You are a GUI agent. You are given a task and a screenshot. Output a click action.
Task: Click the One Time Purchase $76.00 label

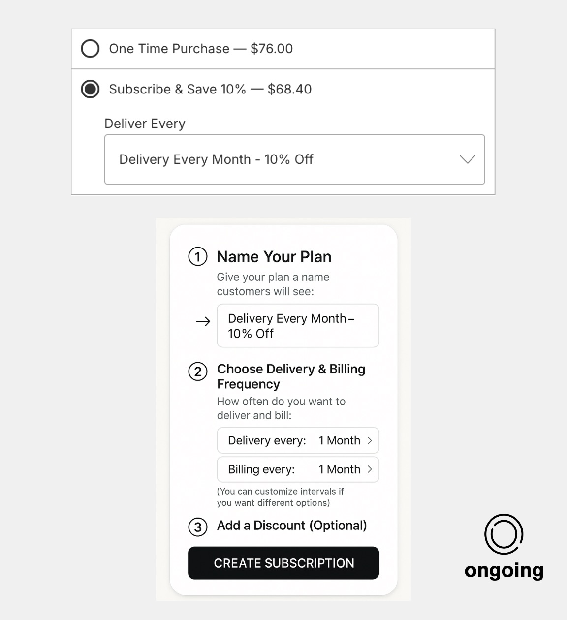201,49
